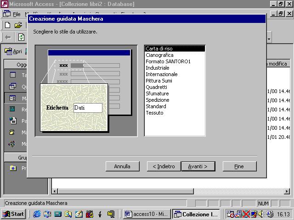Select the Pagine icon in objects bar
The width and height of the screenshot is (294, 220).
tap(13, 121)
